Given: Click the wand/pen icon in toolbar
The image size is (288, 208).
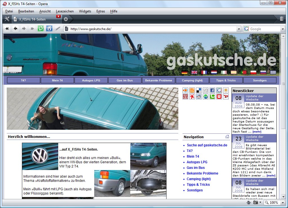Looking at the screenshot, I should coord(58,29).
